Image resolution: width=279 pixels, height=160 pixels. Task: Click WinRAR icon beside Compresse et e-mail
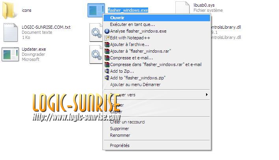pyautogui.click(x=107, y=58)
